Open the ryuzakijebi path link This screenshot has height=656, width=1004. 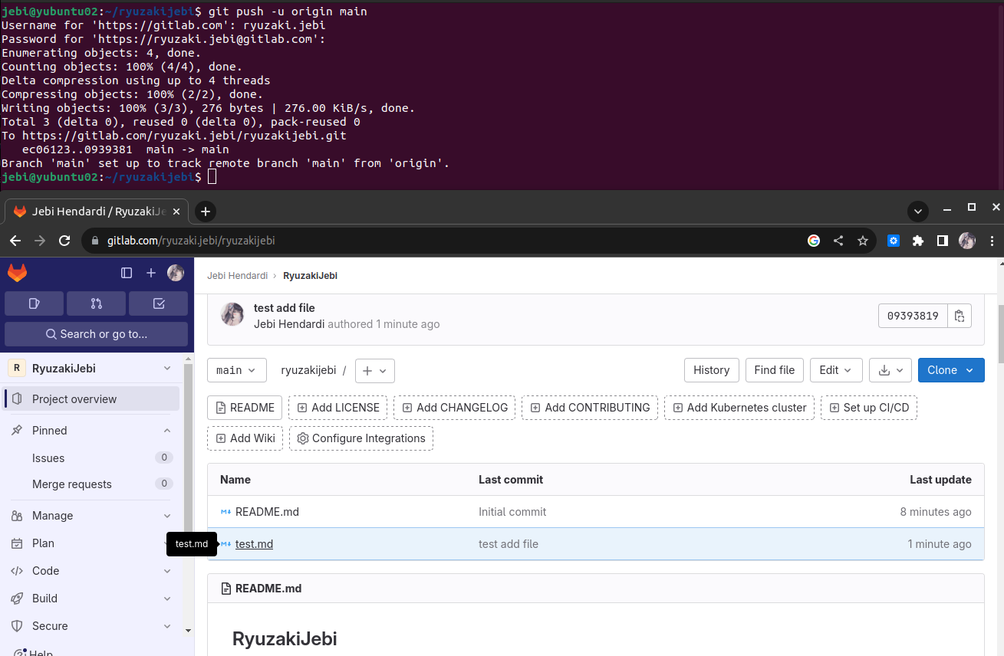coord(308,370)
